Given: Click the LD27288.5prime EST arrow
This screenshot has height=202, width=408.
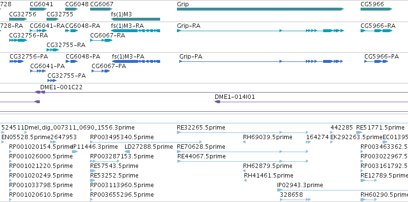Looking at the screenshot, I should 127,152.
